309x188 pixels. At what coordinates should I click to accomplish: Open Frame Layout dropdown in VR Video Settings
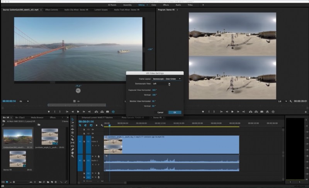[x=166, y=79]
